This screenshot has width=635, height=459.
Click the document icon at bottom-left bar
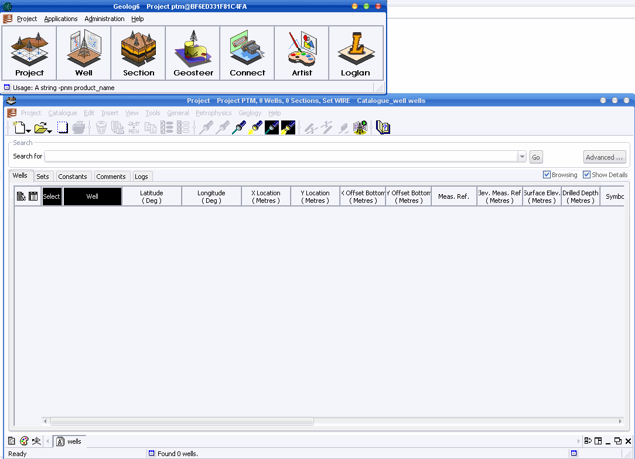click(12, 441)
